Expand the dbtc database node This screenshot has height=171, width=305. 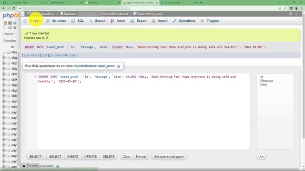(4, 96)
